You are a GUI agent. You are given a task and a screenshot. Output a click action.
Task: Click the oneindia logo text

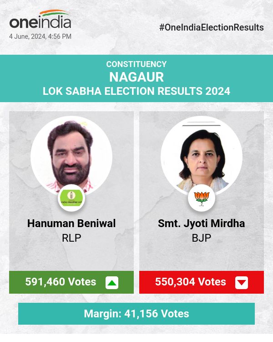(40, 22)
